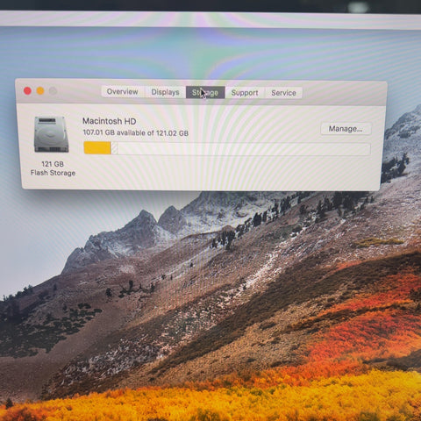This screenshot has height=421, width=421.
Task: Click the Macintosh HD drive icon
Action: pyautogui.click(x=52, y=134)
